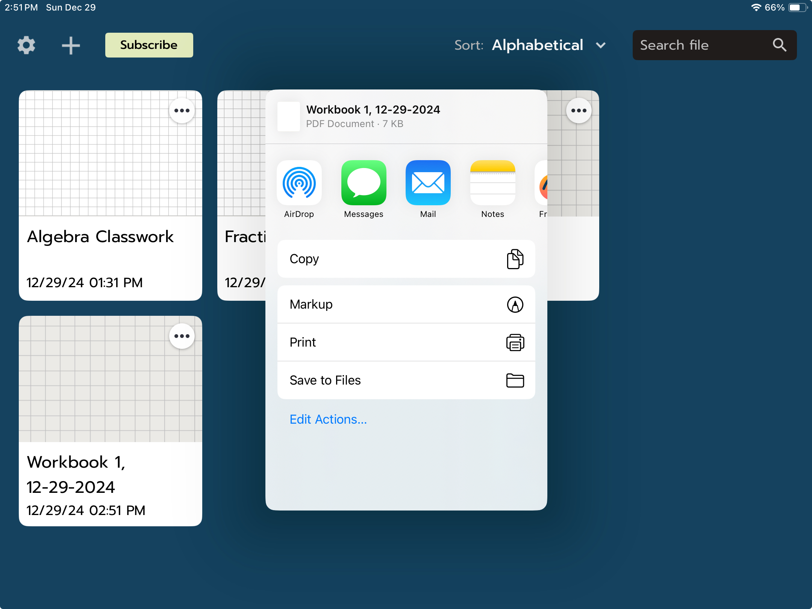Choose Markup from the actions list
The image size is (812, 609).
pos(406,304)
